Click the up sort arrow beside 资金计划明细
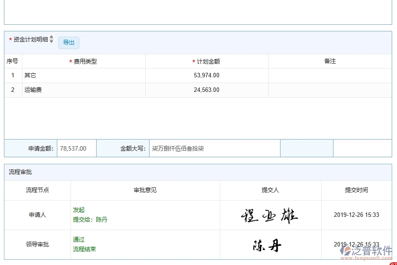The width and height of the screenshot is (397, 265). [x=52, y=37]
